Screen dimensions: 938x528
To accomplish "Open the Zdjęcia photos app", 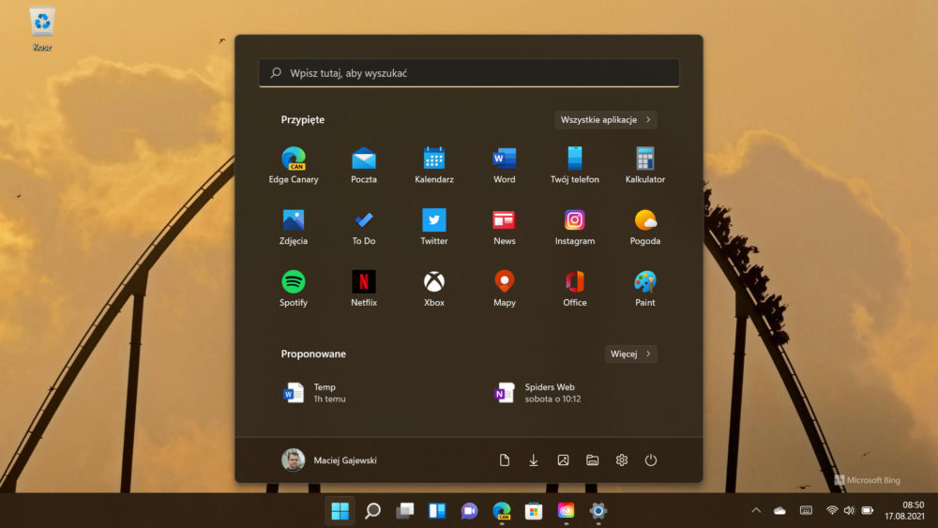I will coord(293,227).
